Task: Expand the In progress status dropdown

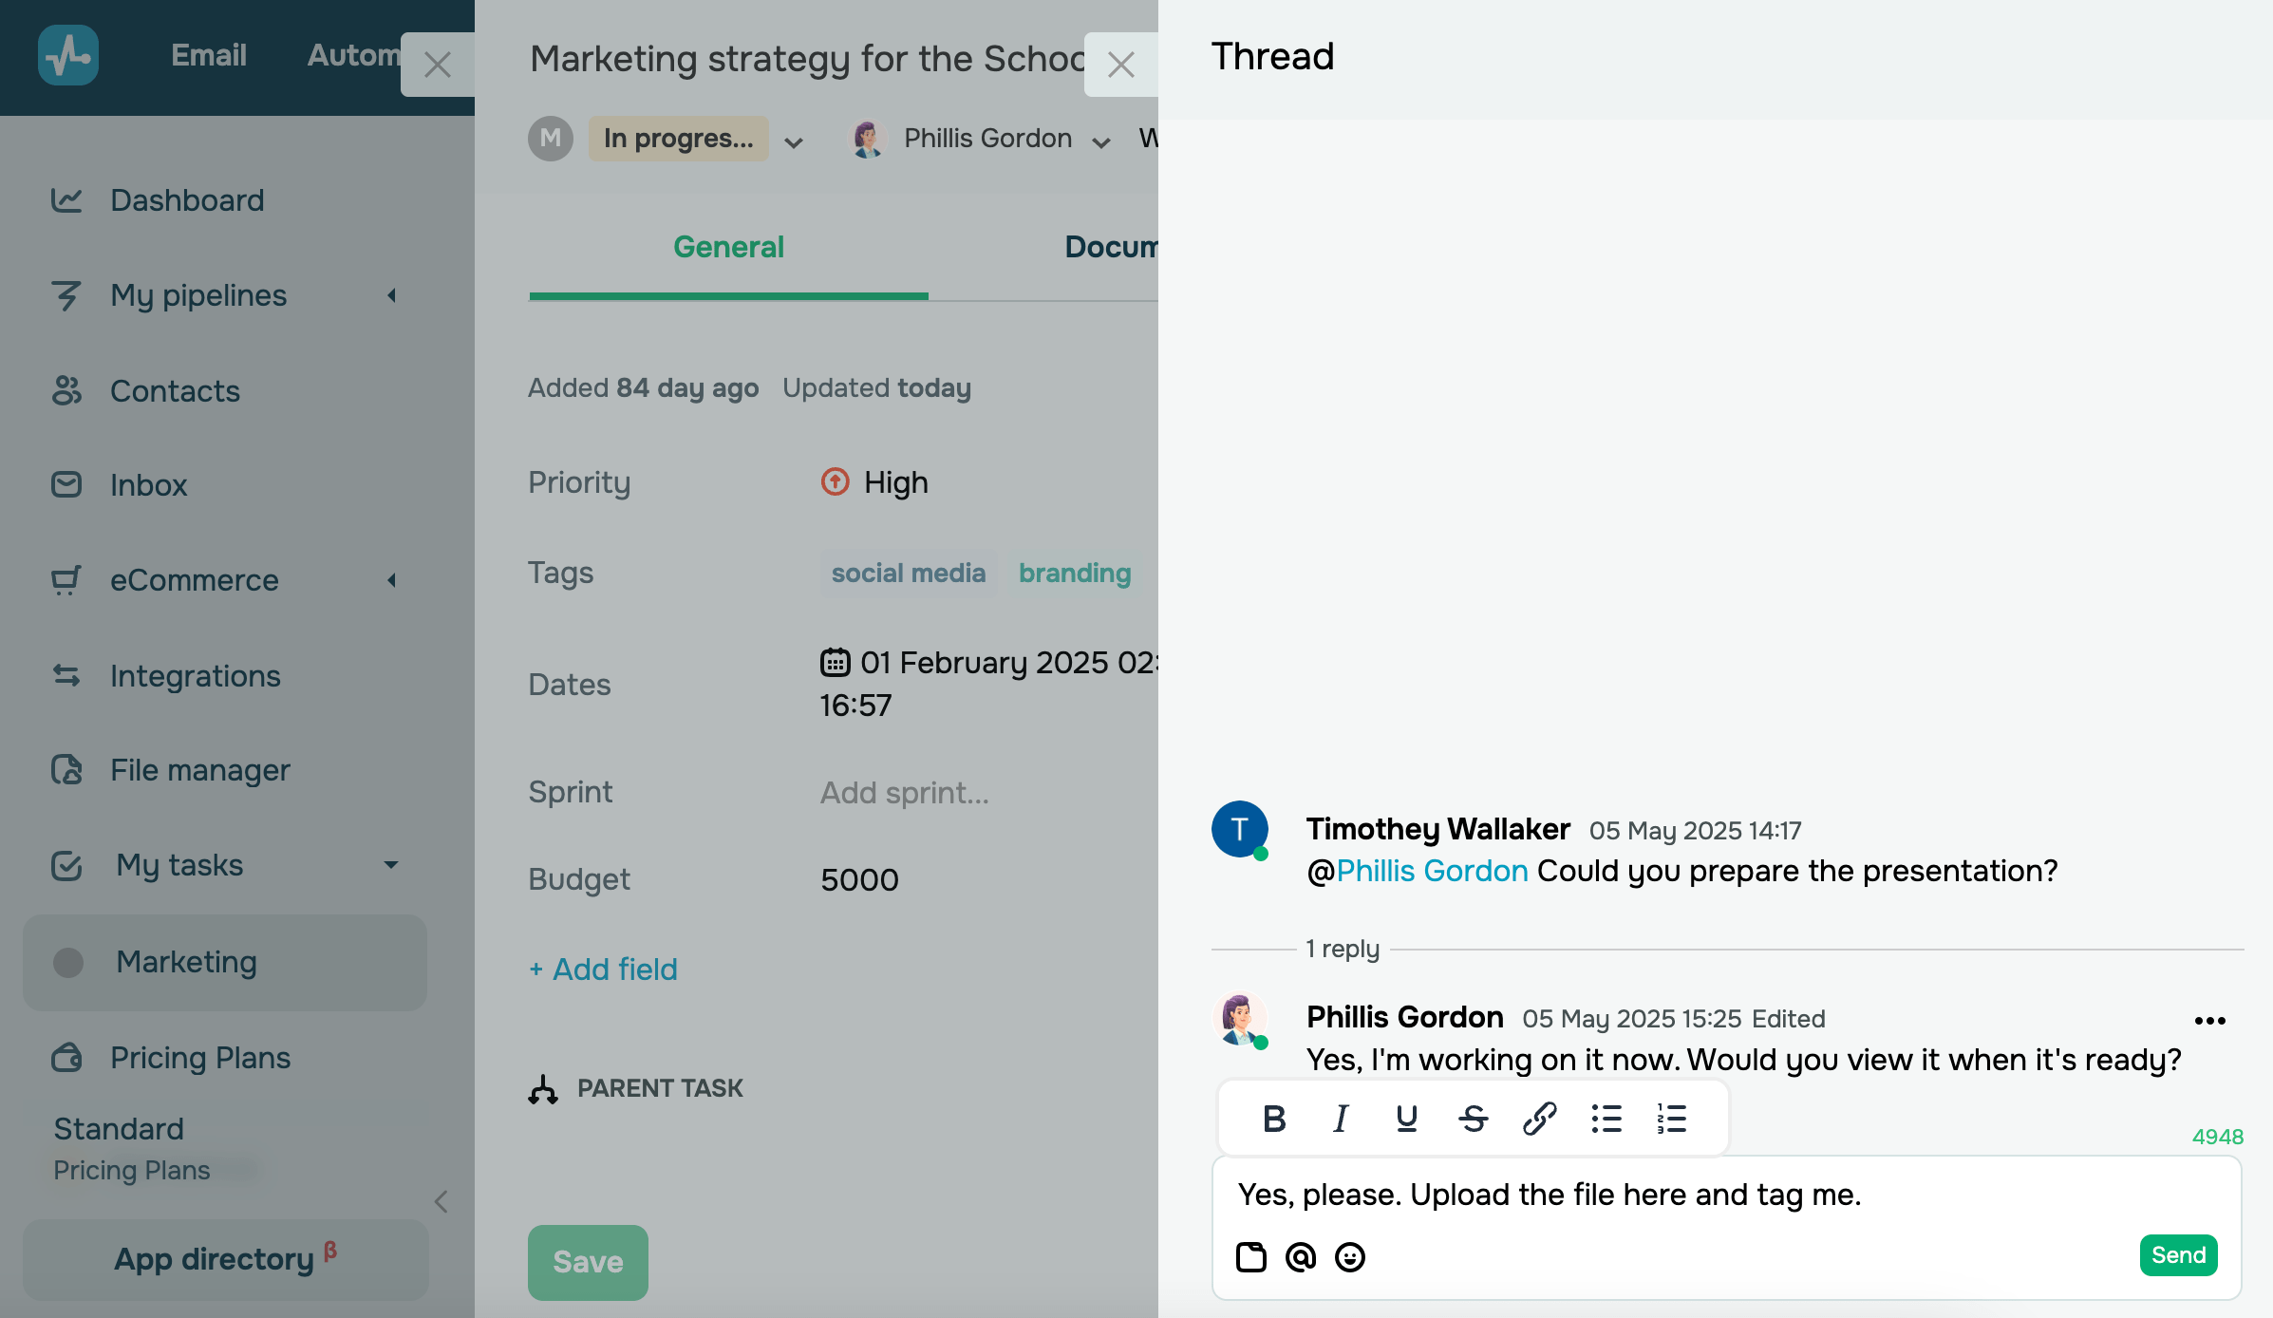Action: pyautogui.click(x=794, y=142)
